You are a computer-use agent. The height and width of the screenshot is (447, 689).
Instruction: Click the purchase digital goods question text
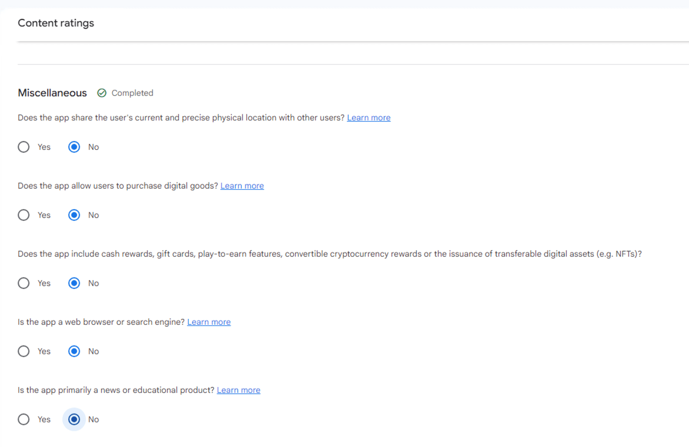(x=118, y=186)
